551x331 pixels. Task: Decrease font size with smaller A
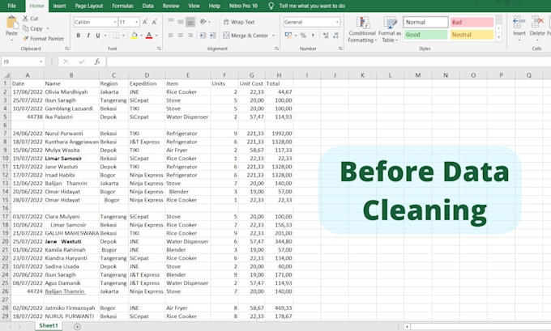[x=154, y=22]
